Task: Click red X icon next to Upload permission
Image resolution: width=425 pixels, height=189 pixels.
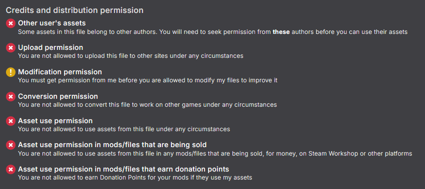Action: 10,48
